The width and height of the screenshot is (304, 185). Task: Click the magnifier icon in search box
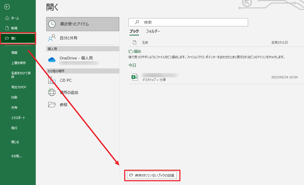(x=137, y=22)
